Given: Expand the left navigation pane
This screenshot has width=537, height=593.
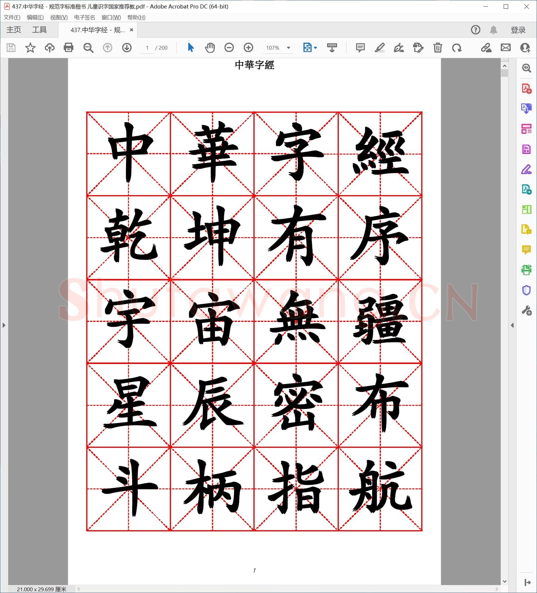Looking at the screenshot, I should pyautogui.click(x=4, y=325).
